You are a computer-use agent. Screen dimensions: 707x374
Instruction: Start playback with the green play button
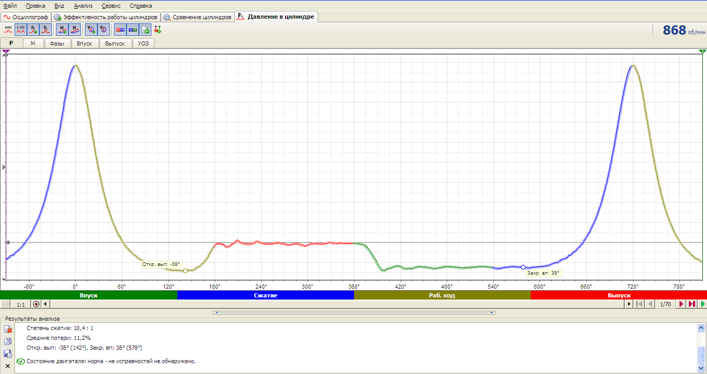point(703,304)
